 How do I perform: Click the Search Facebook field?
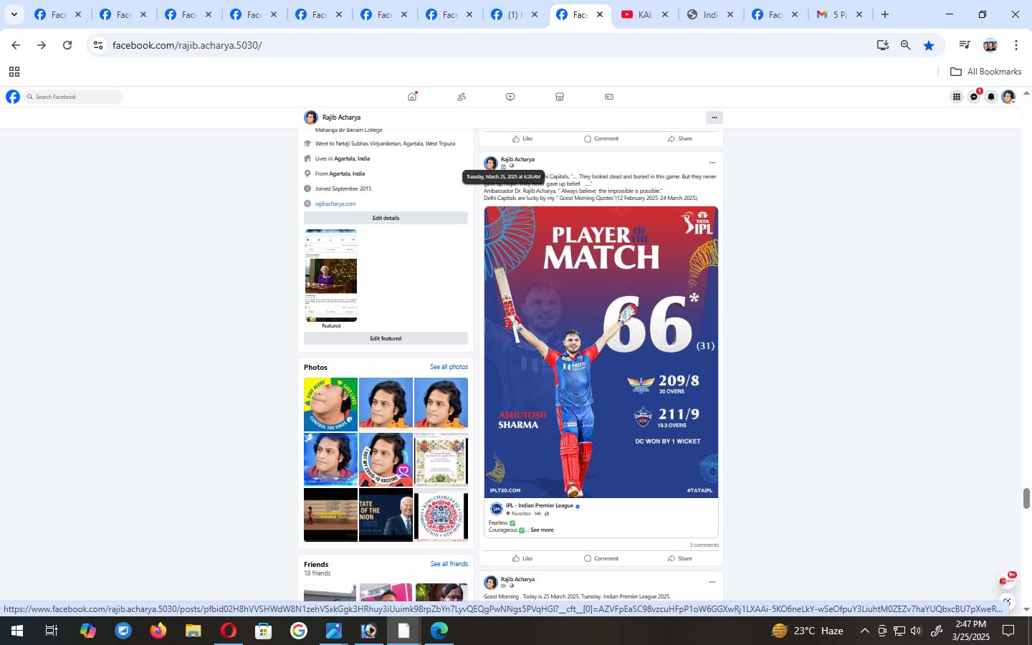[73, 97]
